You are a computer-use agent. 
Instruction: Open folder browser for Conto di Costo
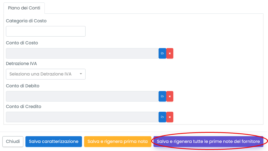click(x=162, y=54)
